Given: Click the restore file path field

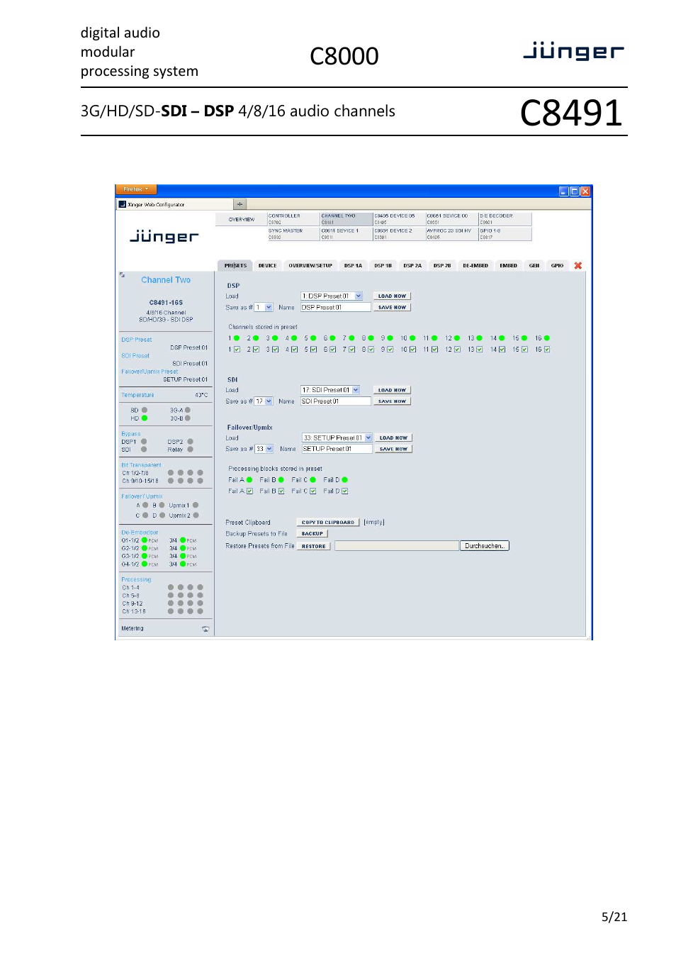Looking at the screenshot, I should pos(397,546).
